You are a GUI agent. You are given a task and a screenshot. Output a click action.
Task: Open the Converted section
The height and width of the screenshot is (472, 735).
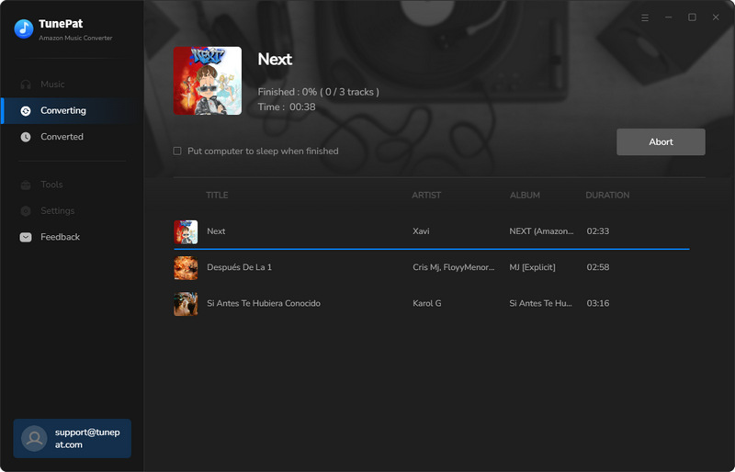(x=71, y=137)
